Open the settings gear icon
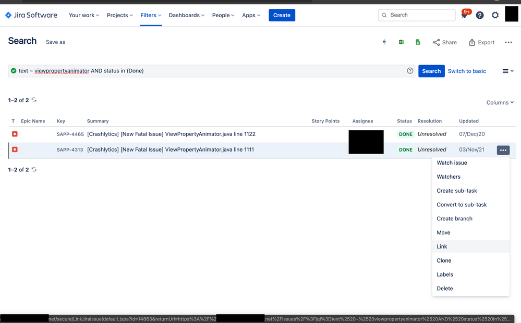The image size is (521, 323). tap(495, 15)
